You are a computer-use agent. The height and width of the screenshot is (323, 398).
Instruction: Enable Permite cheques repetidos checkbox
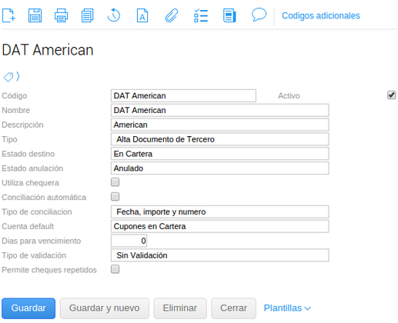click(x=115, y=269)
